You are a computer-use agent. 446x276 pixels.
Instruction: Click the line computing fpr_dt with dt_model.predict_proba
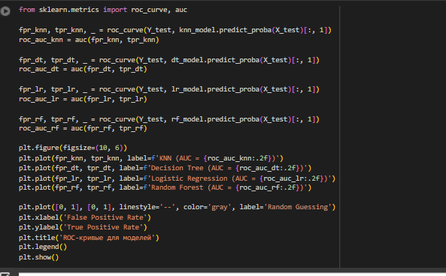pos(169,60)
